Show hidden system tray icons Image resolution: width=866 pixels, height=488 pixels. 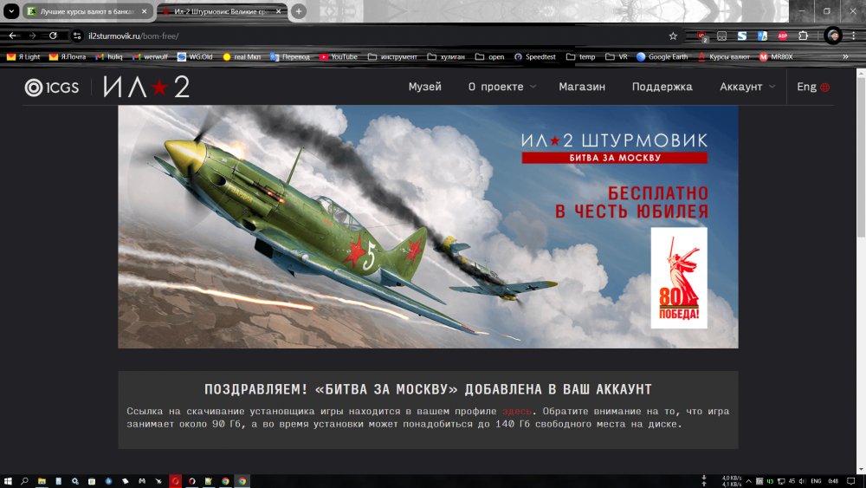click(749, 481)
